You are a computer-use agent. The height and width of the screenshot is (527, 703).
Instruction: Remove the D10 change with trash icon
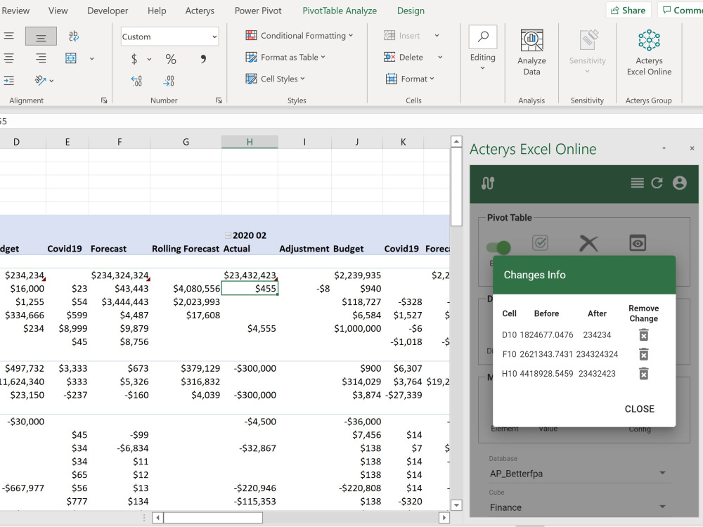tap(643, 335)
